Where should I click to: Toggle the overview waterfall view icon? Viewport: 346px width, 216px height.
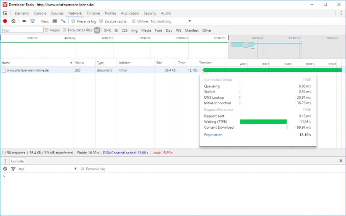pos(63,21)
